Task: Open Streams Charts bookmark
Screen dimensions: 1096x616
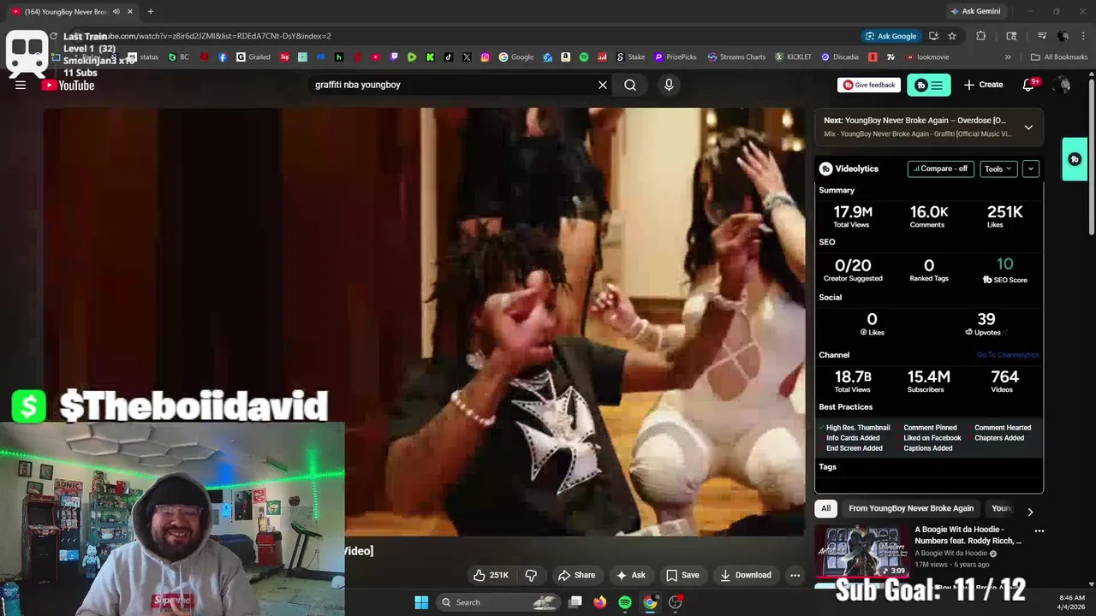Action: click(737, 57)
